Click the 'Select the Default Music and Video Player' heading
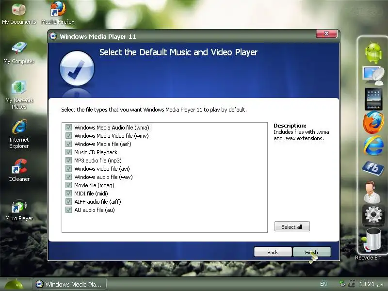The height and width of the screenshot is (291, 388). pyautogui.click(x=178, y=52)
